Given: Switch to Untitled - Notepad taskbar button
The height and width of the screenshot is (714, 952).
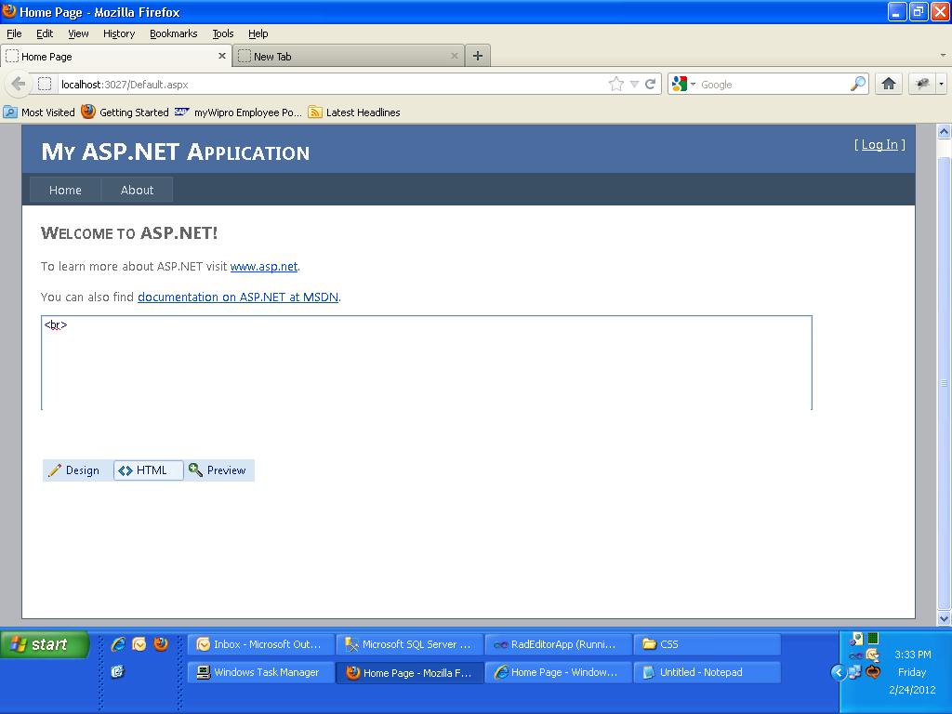Looking at the screenshot, I should (x=707, y=672).
